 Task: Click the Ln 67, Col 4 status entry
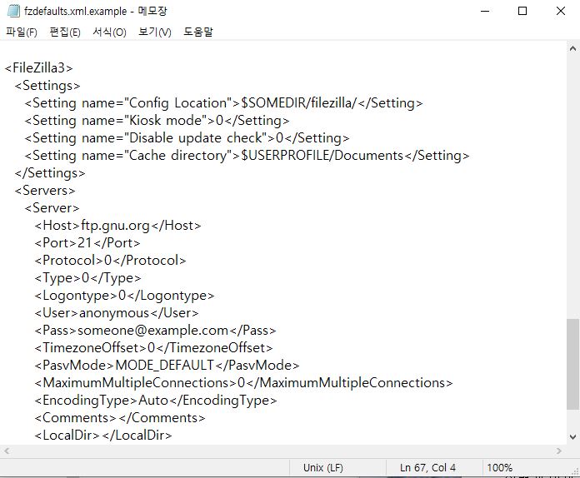[x=427, y=468]
